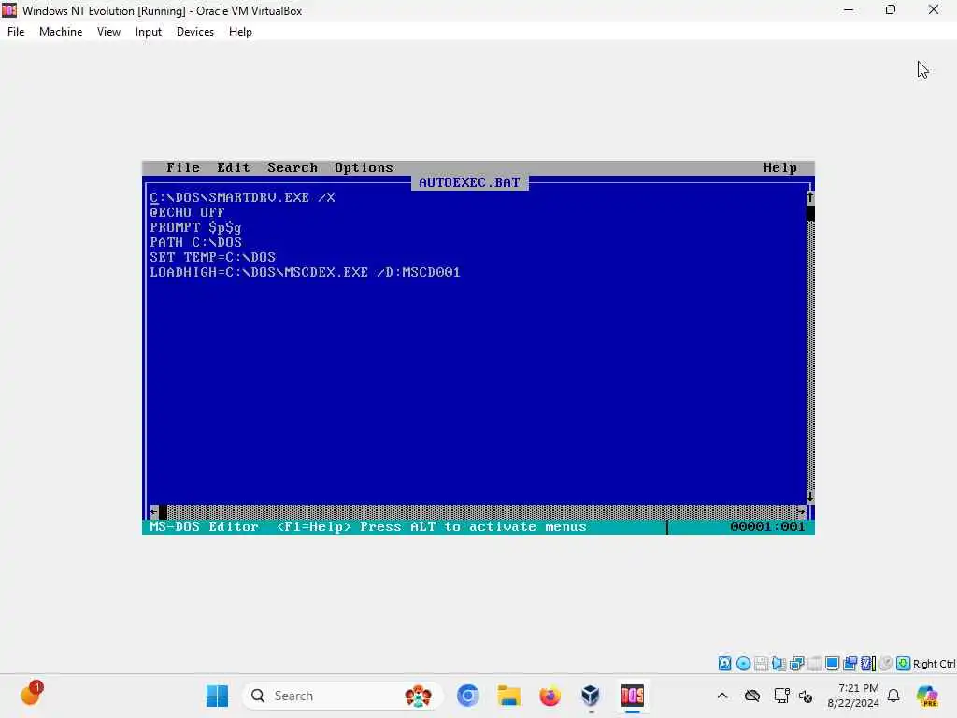Click the search highlights image in the Search box

tap(418, 696)
